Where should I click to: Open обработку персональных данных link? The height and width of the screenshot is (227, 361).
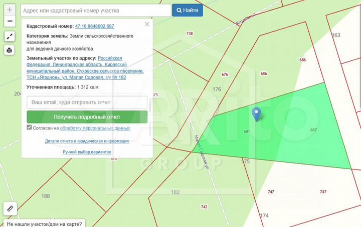coord(95,128)
